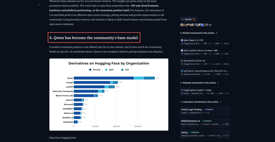
Task: Click the icon beside Collections mentioned heading
Action: (181, 102)
